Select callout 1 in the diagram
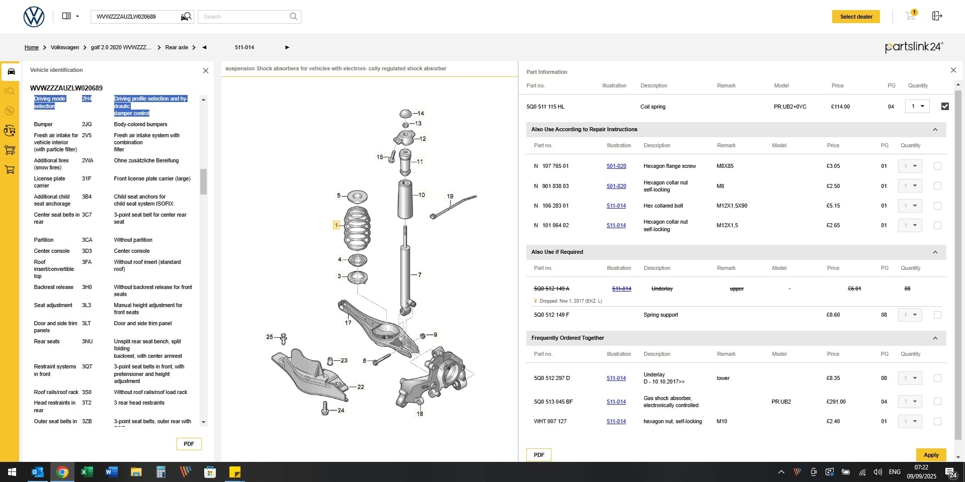The image size is (965, 482). coord(336,225)
